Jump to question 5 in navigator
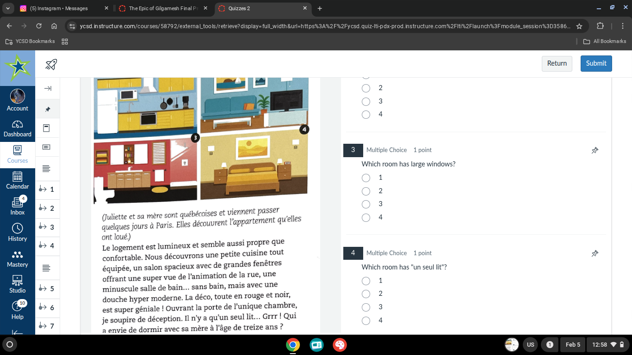The height and width of the screenshot is (355, 632). pyautogui.click(x=48, y=289)
